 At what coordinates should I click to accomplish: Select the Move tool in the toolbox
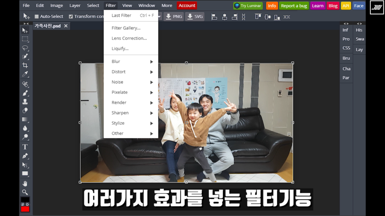click(25, 30)
